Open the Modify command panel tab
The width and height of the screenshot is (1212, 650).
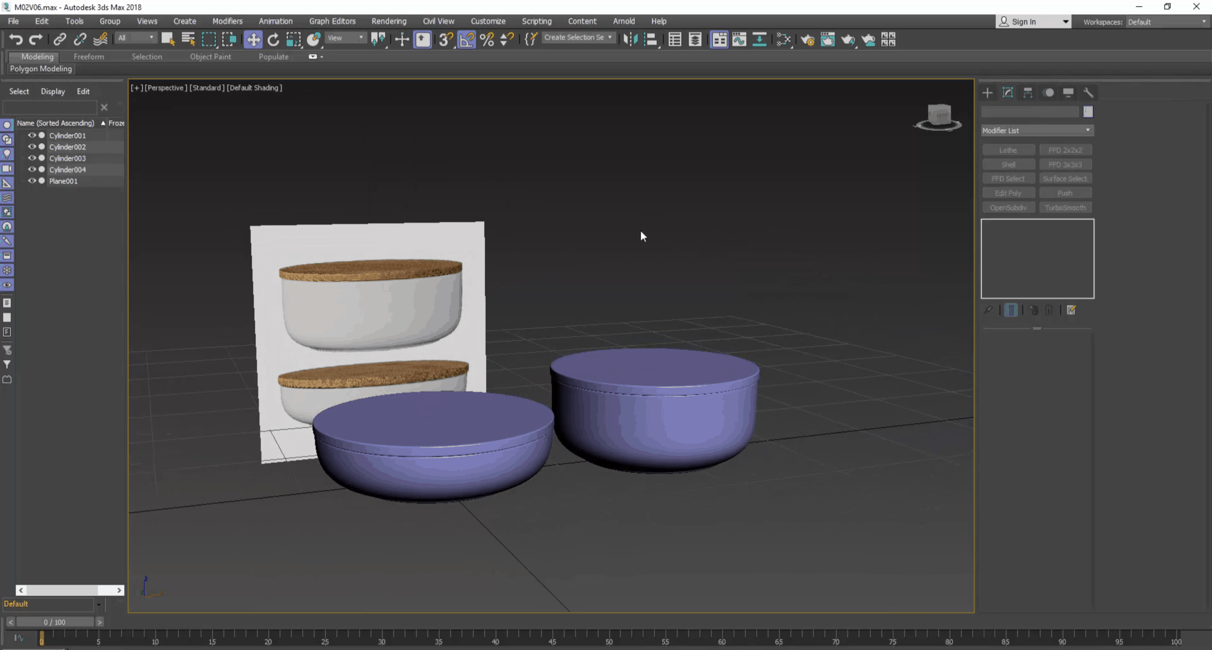point(1008,93)
